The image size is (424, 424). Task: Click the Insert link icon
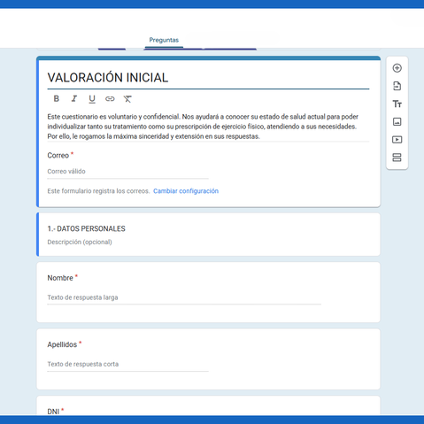110,99
